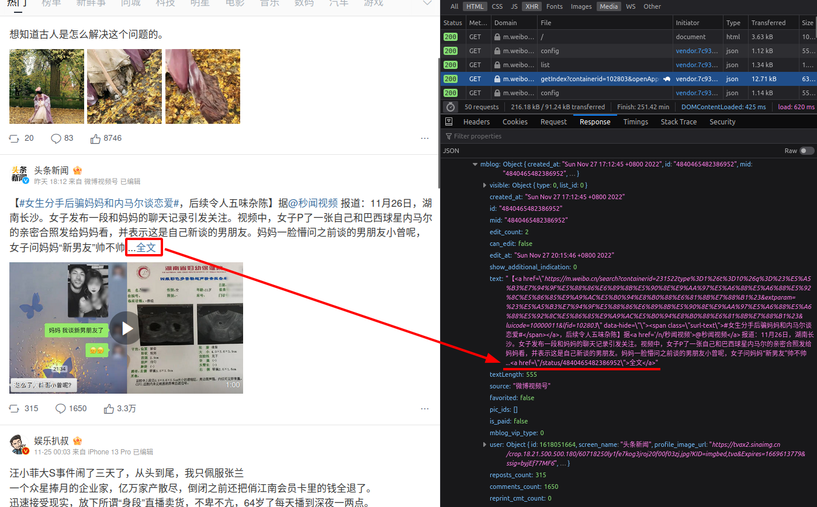Enable the CSS request filter
Image resolution: width=817 pixels, height=507 pixels.
pyautogui.click(x=497, y=6)
